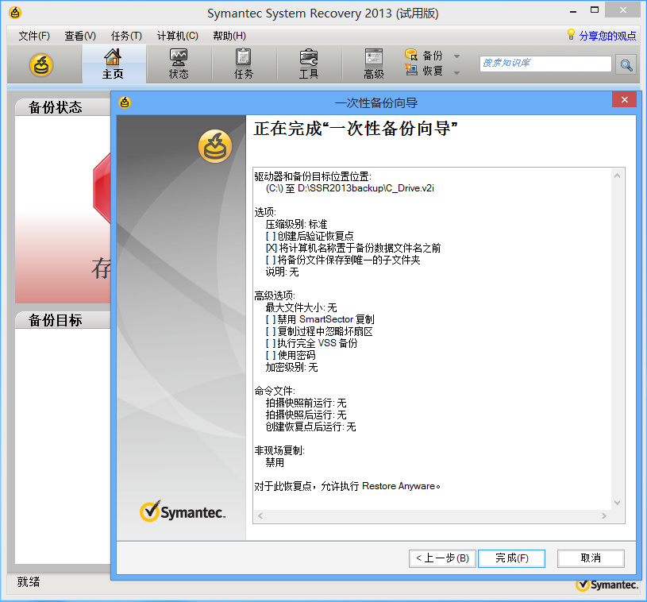Click the 备份 backup toolbar icon

(x=411, y=55)
